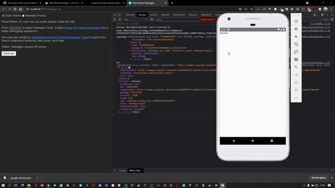The image size is (335, 188).
Task: Show hidden system tray icons
Action: (x=304, y=185)
